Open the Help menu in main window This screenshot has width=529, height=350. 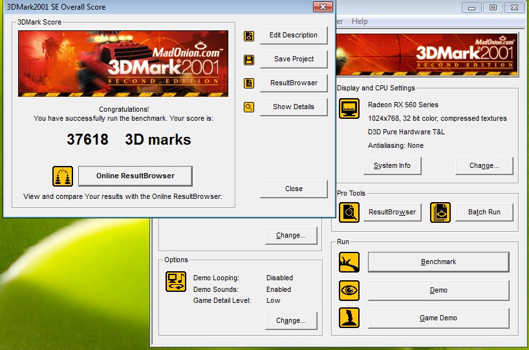pyautogui.click(x=360, y=21)
